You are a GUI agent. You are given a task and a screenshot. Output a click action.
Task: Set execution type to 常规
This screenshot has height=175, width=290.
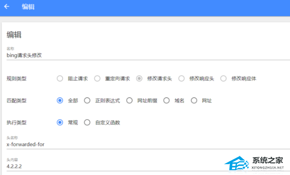coord(60,122)
